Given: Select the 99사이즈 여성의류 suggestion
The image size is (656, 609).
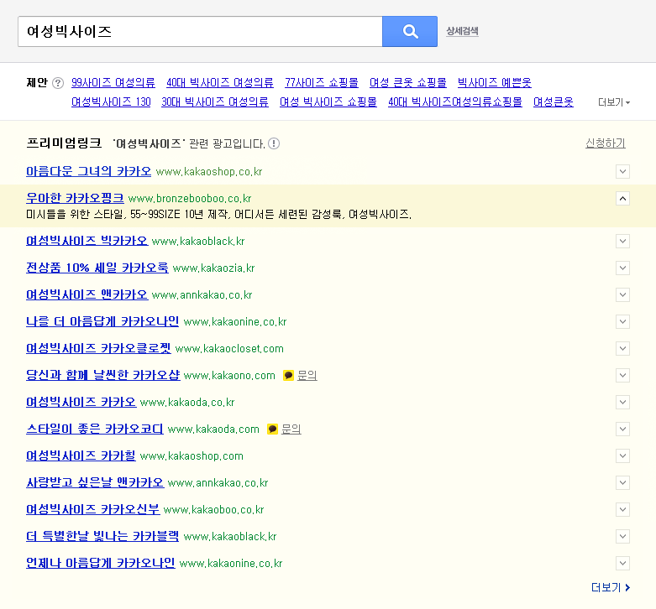Looking at the screenshot, I should (113, 83).
